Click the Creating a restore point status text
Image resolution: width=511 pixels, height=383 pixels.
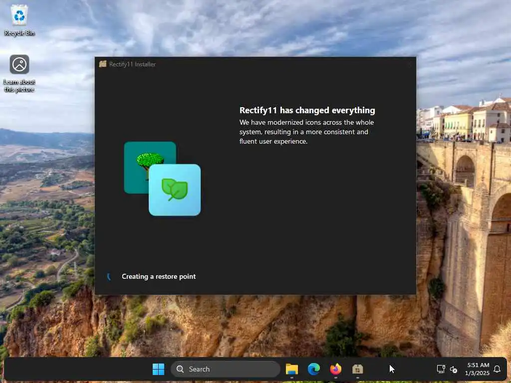[x=159, y=276]
